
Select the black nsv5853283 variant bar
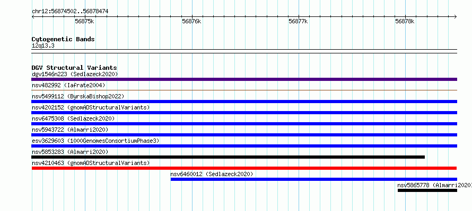click(228, 157)
